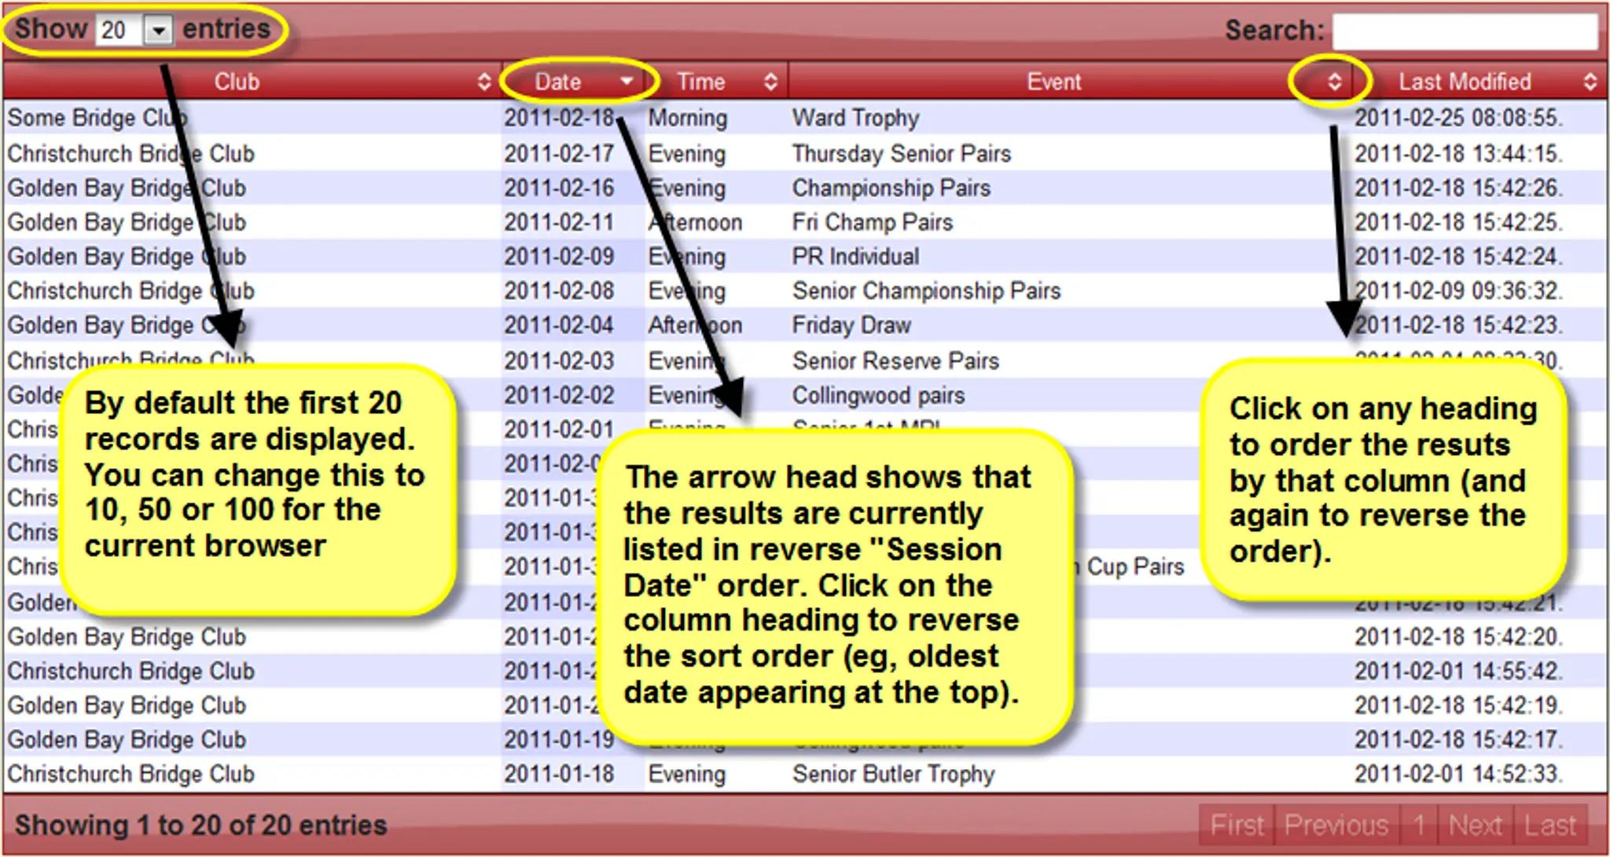Sort by Event column heading text

click(1053, 82)
